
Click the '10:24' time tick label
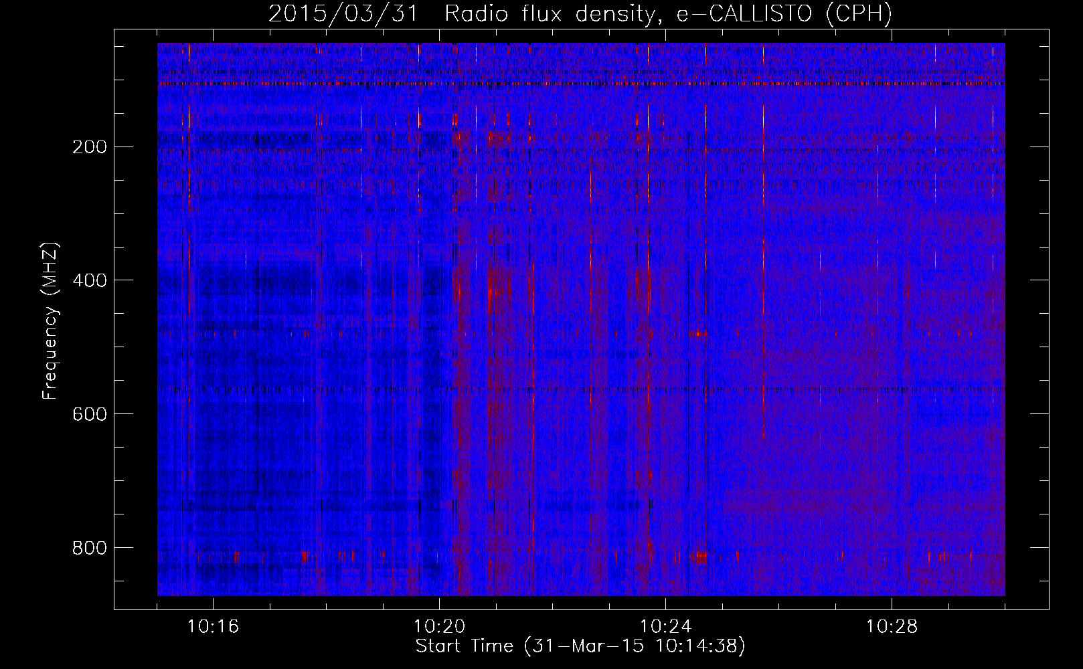(x=665, y=627)
